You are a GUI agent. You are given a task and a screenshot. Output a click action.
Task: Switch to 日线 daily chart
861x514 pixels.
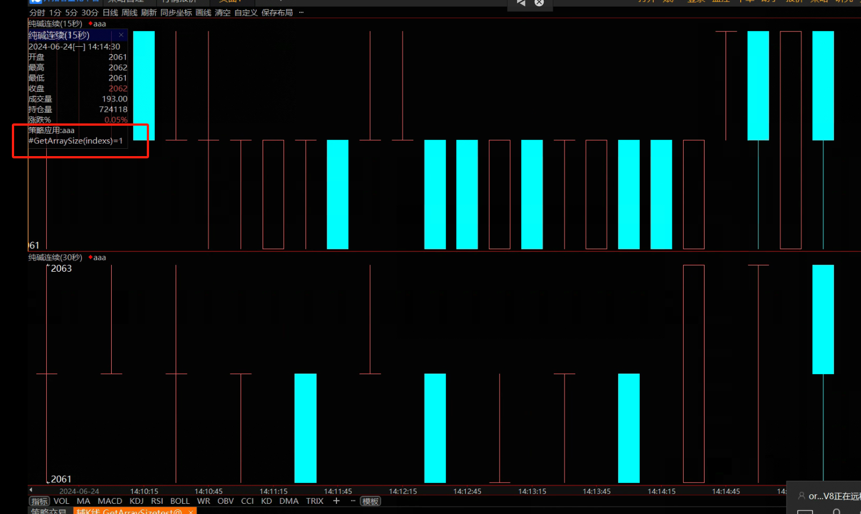click(110, 12)
